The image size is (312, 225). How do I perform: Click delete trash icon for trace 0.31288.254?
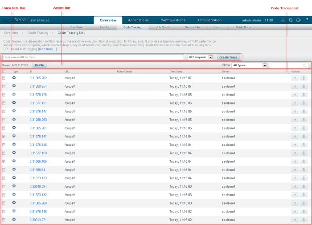304,86
